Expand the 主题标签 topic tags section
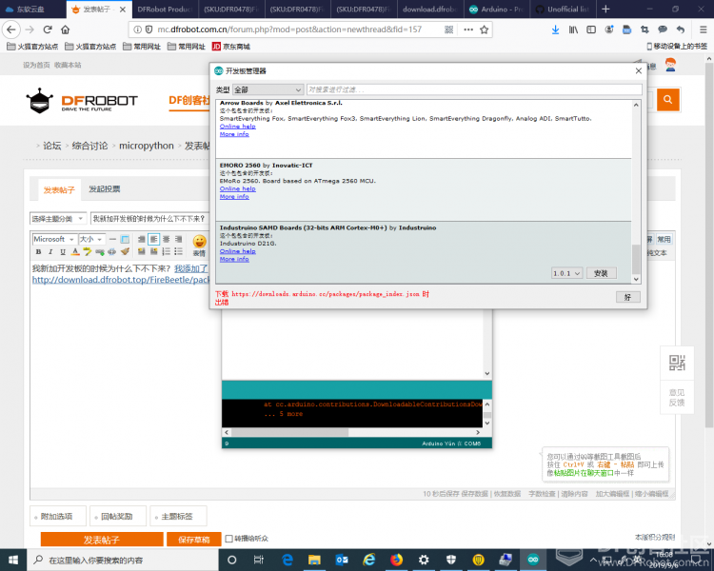This screenshot has width=714, height=571. pyautogui.click(x=178, y=516)
